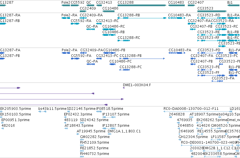Select the CG33523-PE protein label
240x158 pixels.
point(209,67)
